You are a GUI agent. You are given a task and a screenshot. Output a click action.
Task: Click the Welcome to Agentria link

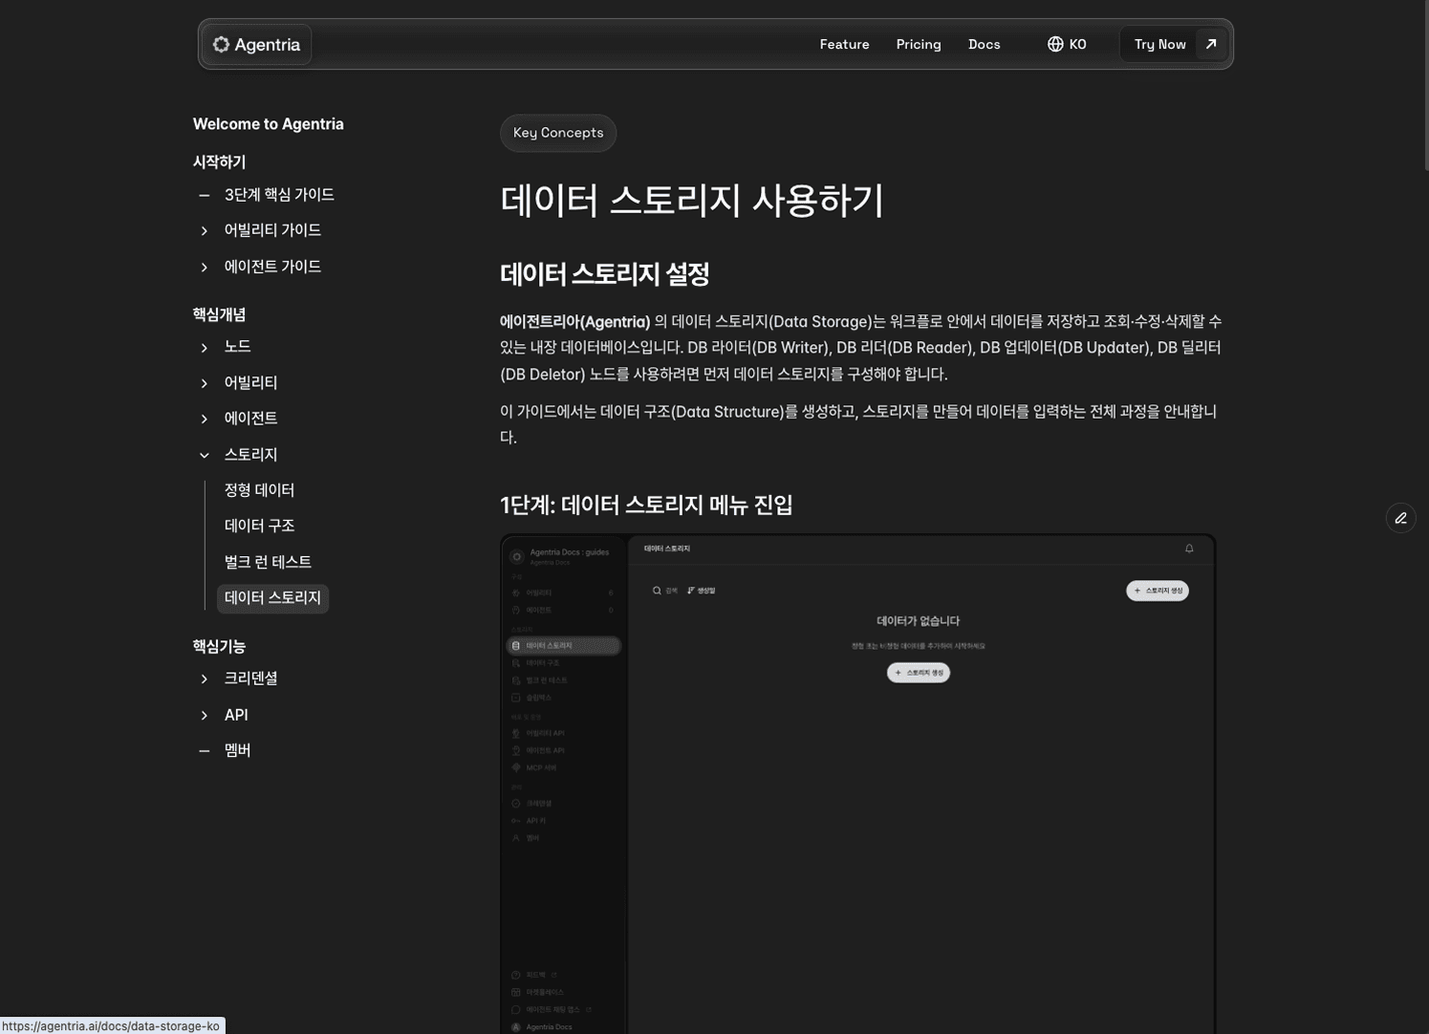(x=268, y=124)
